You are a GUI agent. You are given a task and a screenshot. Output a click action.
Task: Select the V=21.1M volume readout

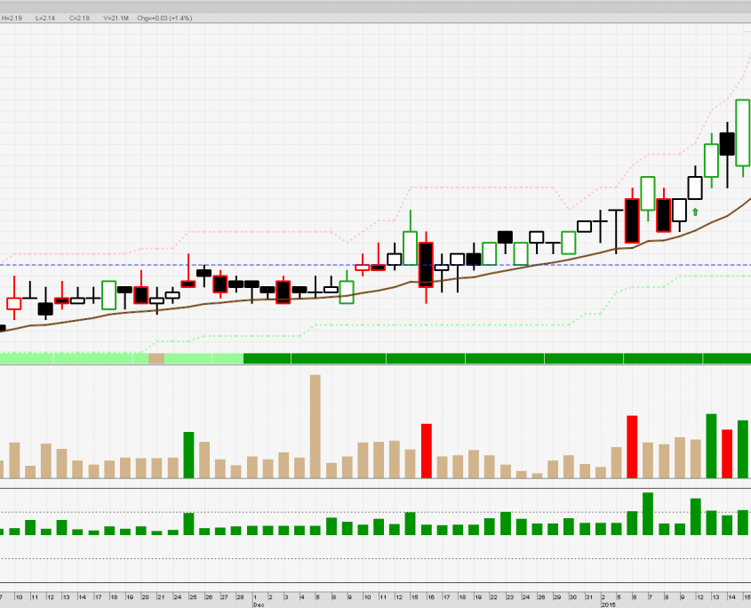pos(116,17)
